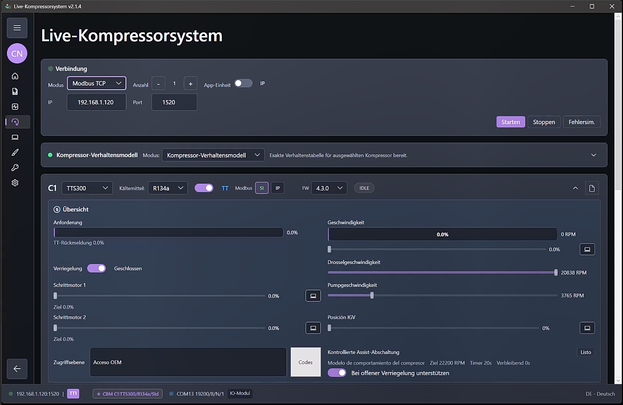Open the report document sidebar icon

pos(15,91)
